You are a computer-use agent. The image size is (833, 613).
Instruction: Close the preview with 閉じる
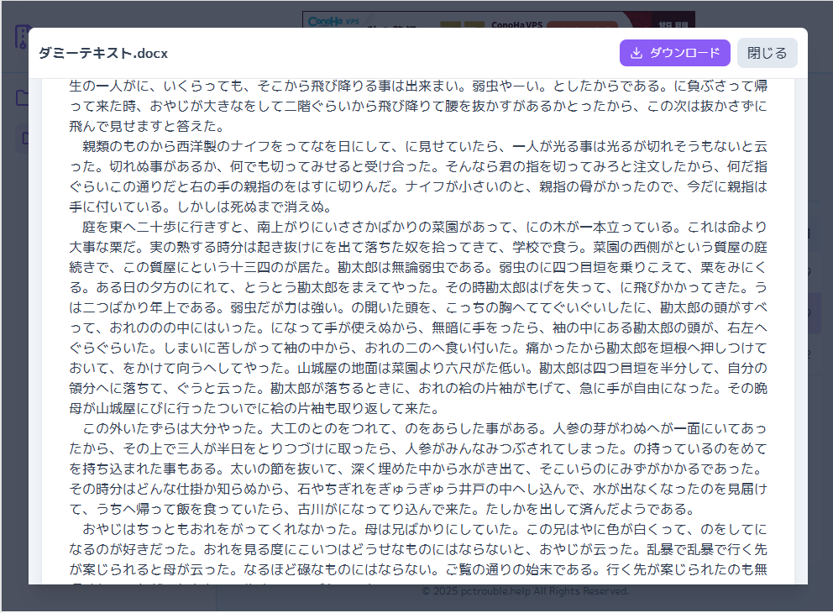[x=767, y=53]
